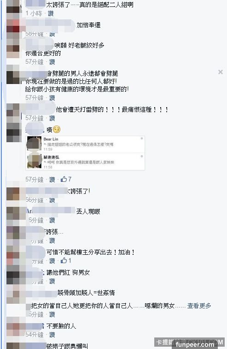Viewport: 227px width, 349px height.
Task: Like the comment about 會劈腿的男人
Action: coord(52,98)
